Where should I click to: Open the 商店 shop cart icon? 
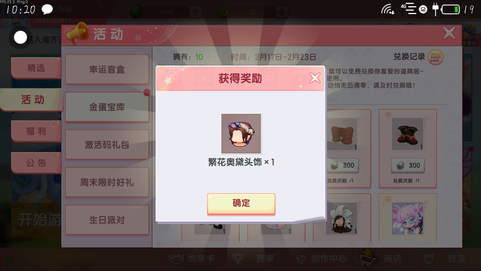(x=368, y=258)
